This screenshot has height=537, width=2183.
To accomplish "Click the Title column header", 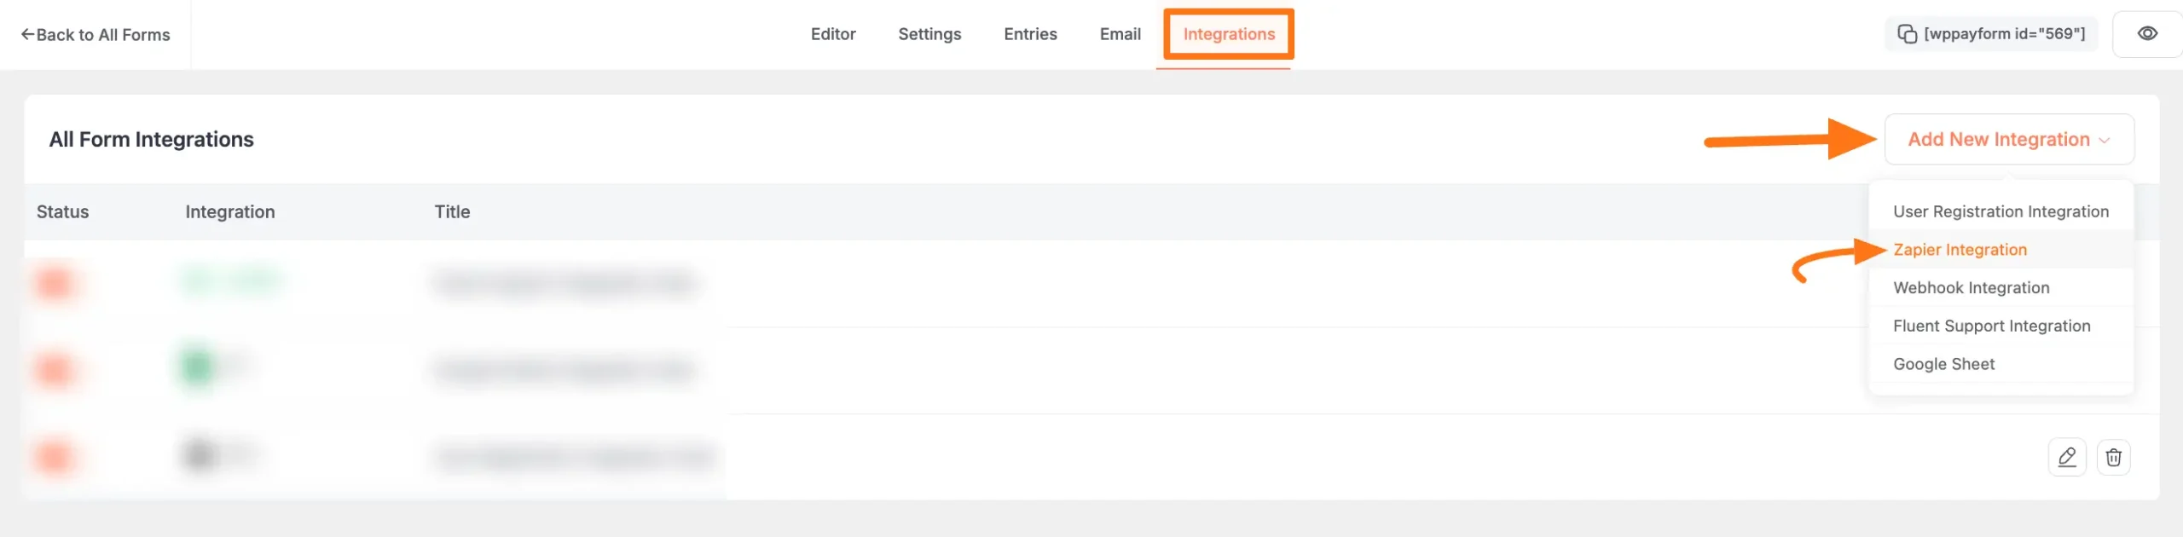I will pyautogui.click(x=452, y=211).
